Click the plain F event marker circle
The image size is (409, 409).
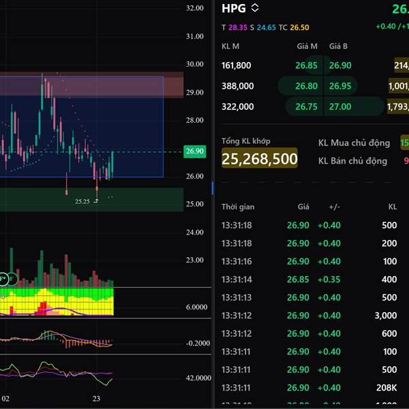12,278
